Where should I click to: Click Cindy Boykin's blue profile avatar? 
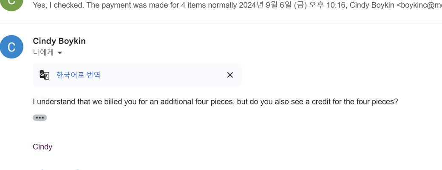click(11, 47)
